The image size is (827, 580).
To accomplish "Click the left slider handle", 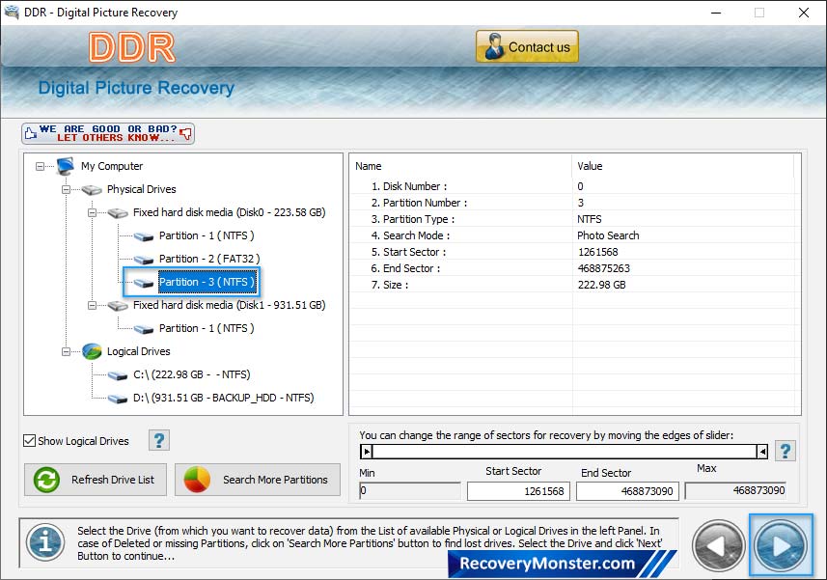I will pyautogui.click(x=367, y=452).
